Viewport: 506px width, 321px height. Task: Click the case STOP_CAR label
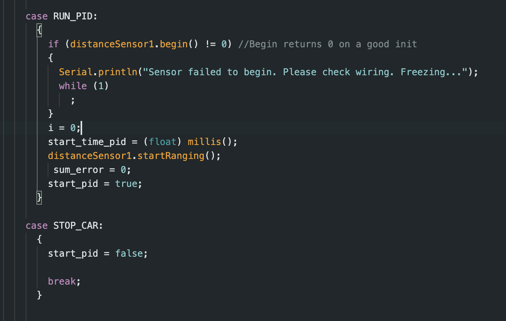pos(64,226)
